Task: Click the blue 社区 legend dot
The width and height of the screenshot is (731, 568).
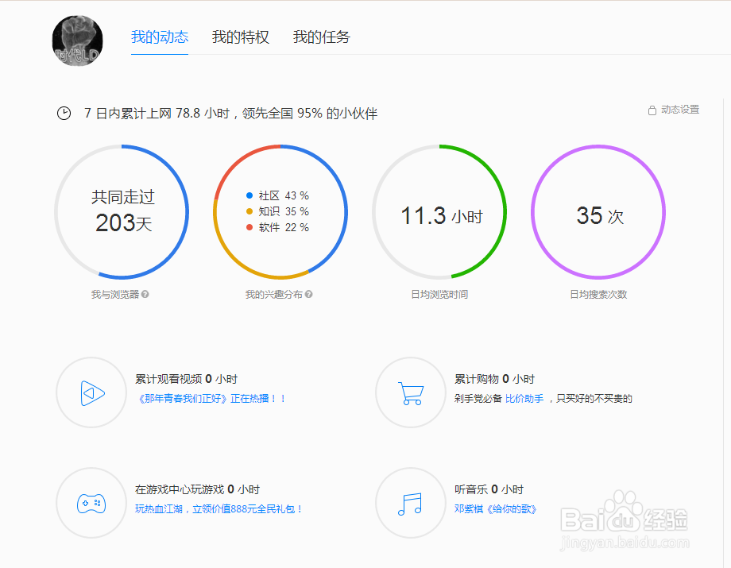Action: (249, 194)
